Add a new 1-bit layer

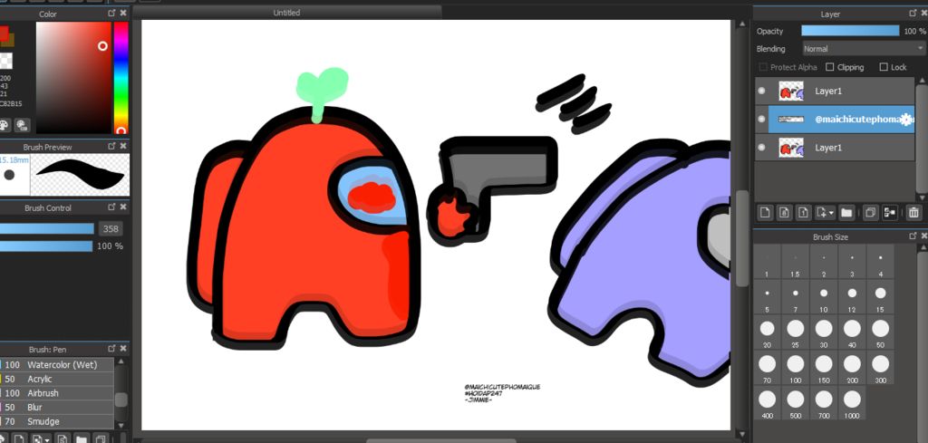pos(803,212)
